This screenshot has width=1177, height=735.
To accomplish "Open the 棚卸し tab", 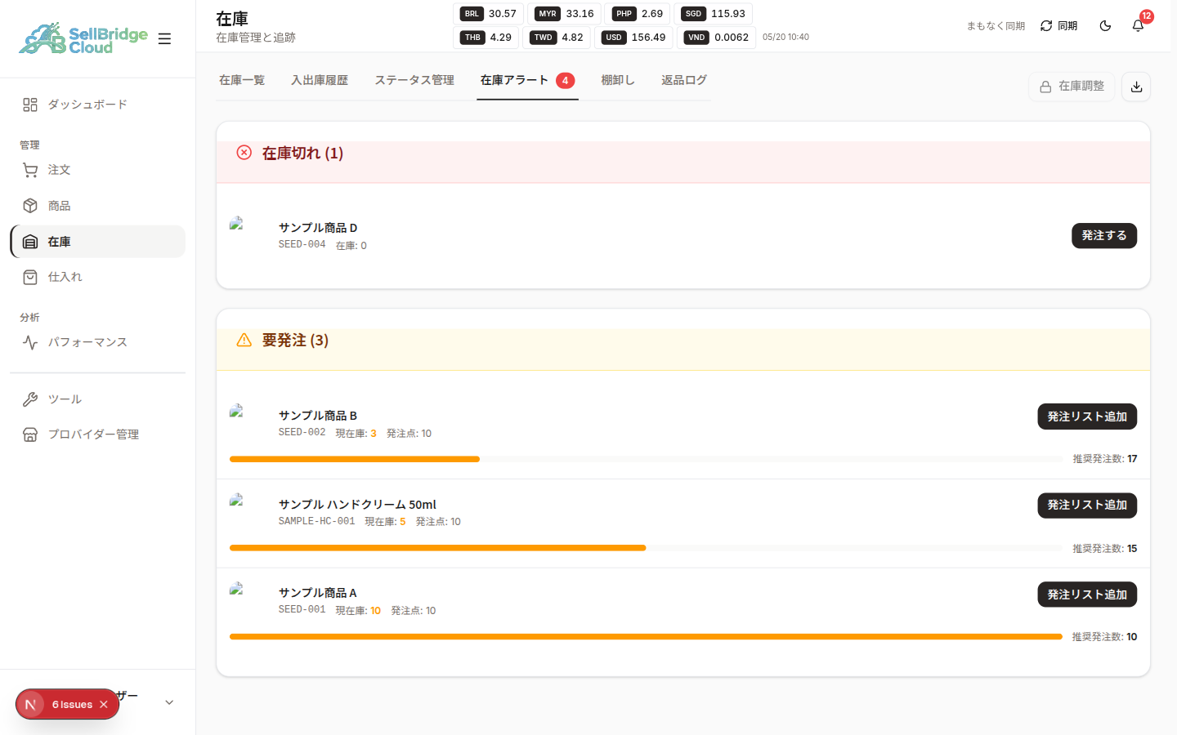I will [x=618, y=80].
